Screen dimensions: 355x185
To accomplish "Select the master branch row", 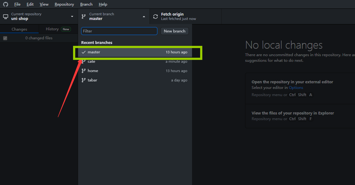I will tap(135, 52).
